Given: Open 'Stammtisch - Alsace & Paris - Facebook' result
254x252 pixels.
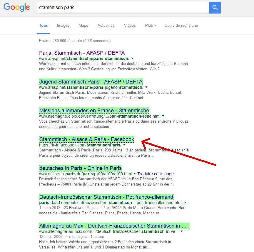Looking at the screenshot, I should point(87,139).
